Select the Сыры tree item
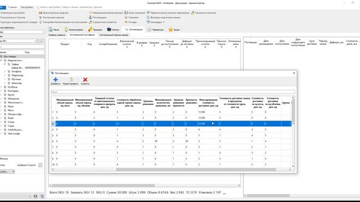Screen dimensions: 360x202 pos(11,126)
